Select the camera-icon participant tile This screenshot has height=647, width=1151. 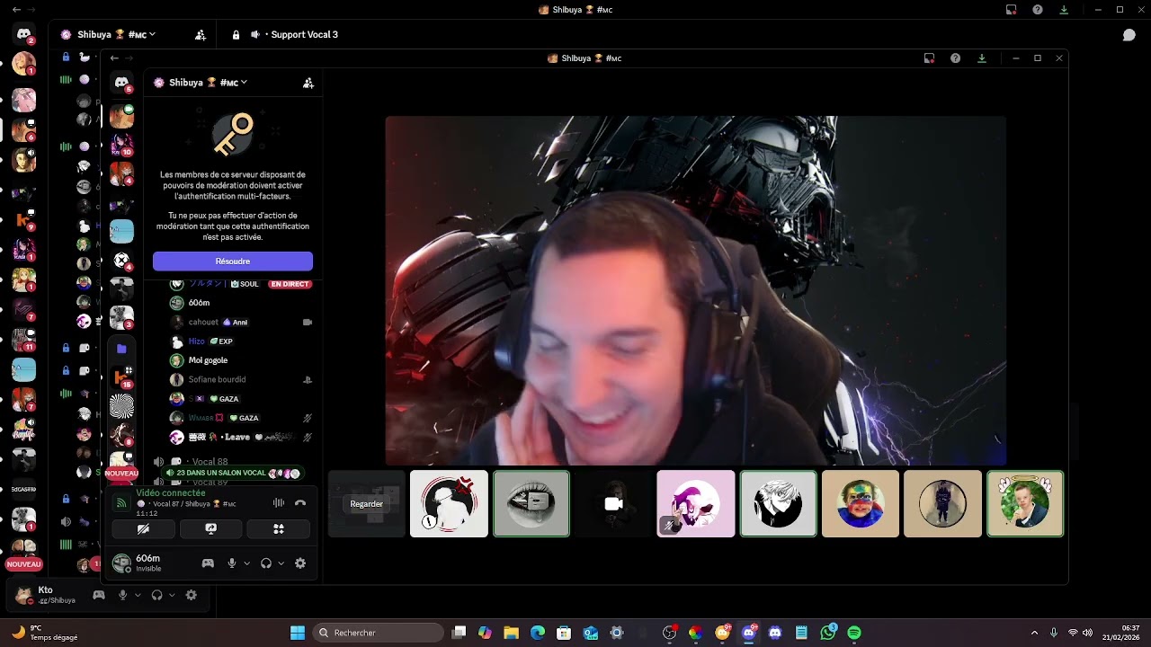click(613, 504)
